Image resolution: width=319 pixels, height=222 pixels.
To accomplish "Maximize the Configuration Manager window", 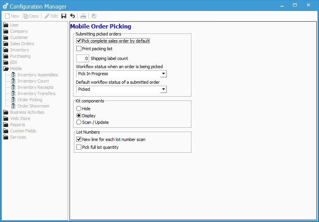I will [x=295, y=5].
